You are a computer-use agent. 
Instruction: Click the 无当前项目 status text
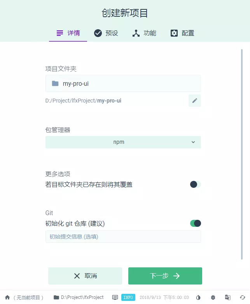click(x=28, y=297)
